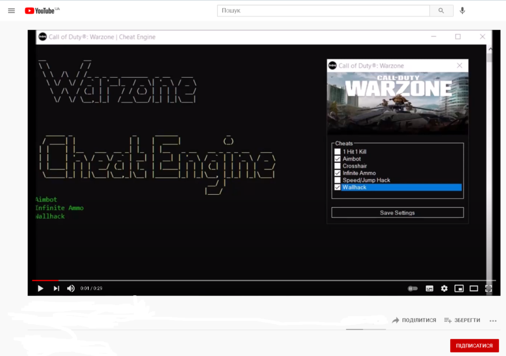506x356 pixels.
Task: Click the ПОДІЛИТИСЯ share button
Action: coord(414,320)
